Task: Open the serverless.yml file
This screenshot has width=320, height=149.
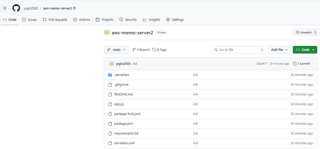Action: tap(124, 143)
